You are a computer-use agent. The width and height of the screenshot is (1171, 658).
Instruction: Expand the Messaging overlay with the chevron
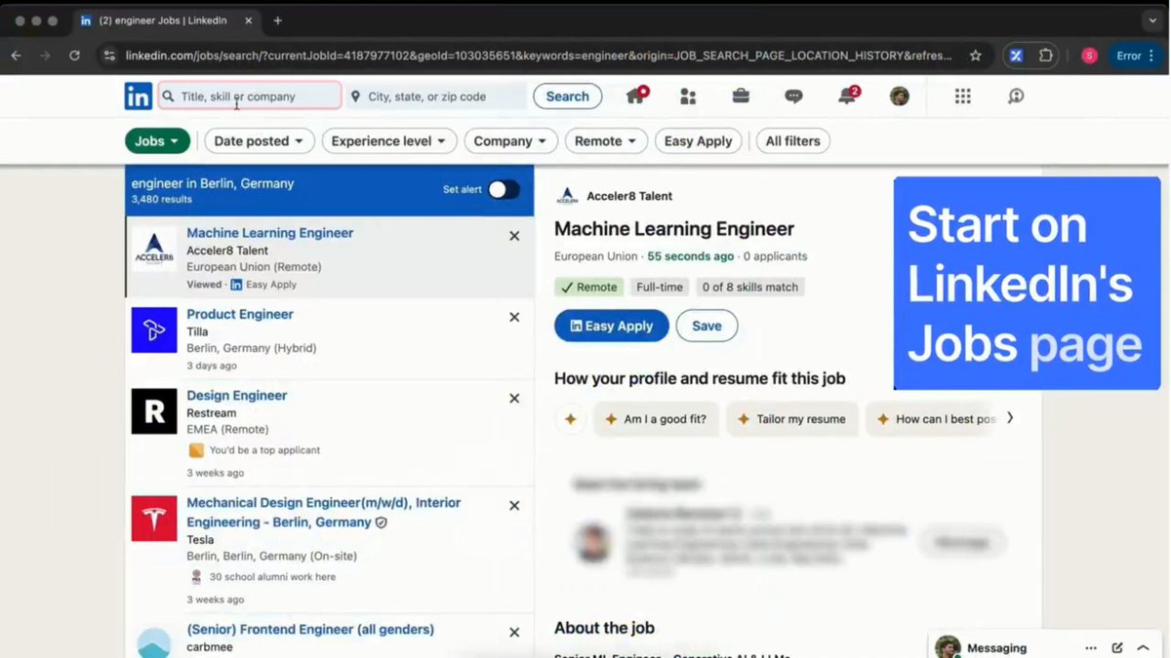click(1144, 648)
